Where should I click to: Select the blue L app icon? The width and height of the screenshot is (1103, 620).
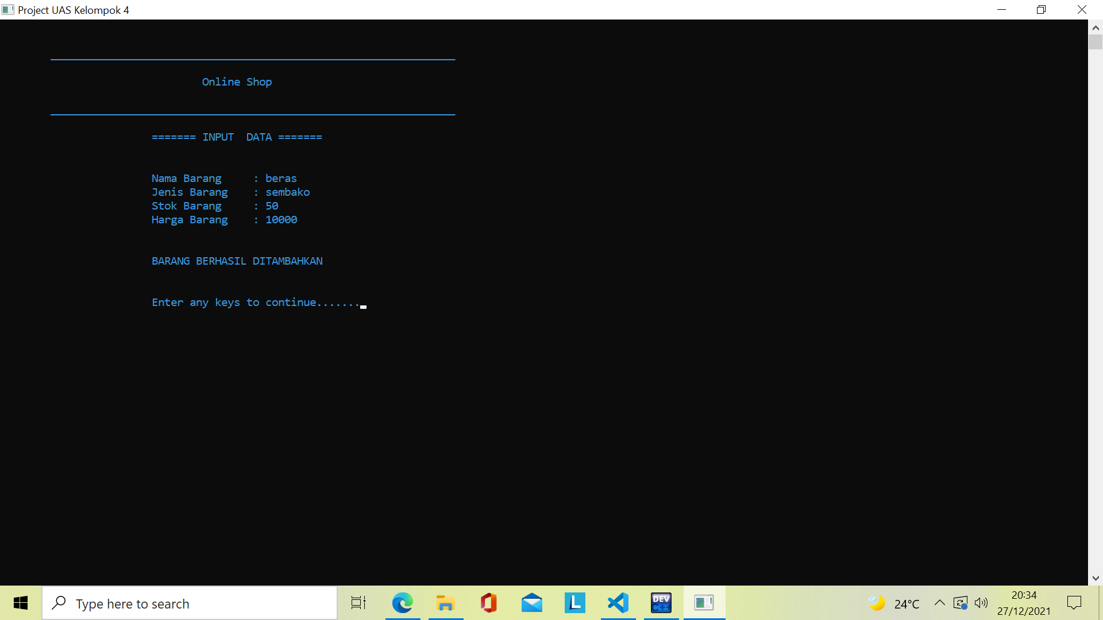[575, 603]
